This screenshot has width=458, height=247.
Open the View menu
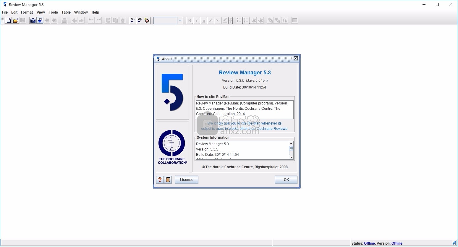[41, 12]
